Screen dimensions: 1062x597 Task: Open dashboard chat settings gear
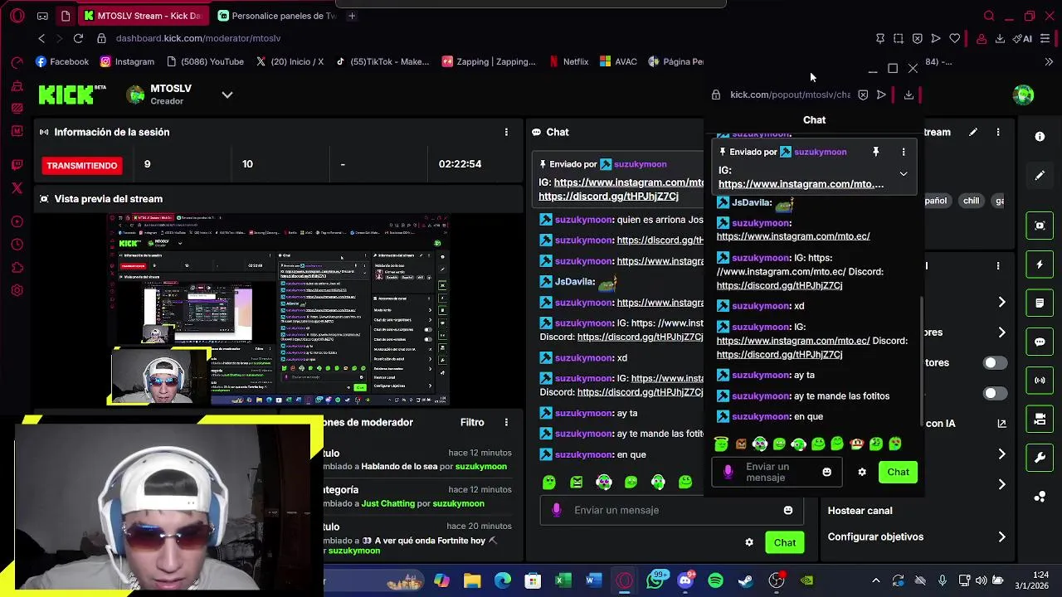(749, 542)
